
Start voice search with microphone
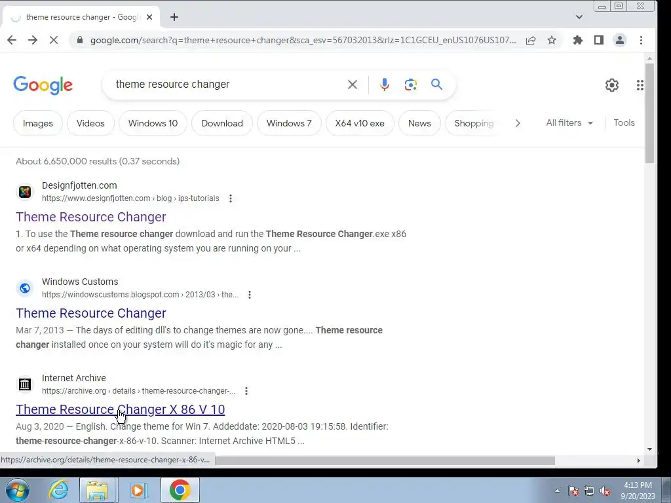click(x=384, y=84)
